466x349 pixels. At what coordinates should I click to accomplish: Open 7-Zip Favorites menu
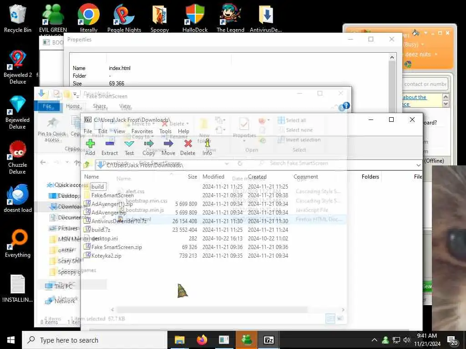click(142, 131)
